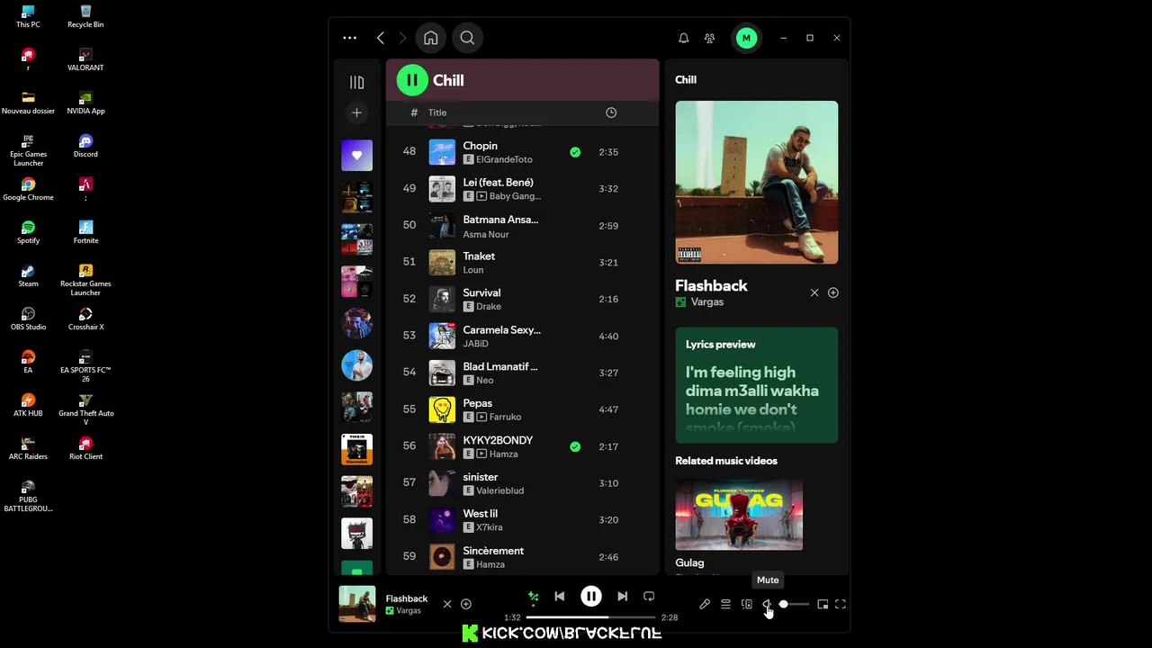Click the X next to Flashback in right panel
Screen dimensions: 1152x648
[x=814, y=292]
